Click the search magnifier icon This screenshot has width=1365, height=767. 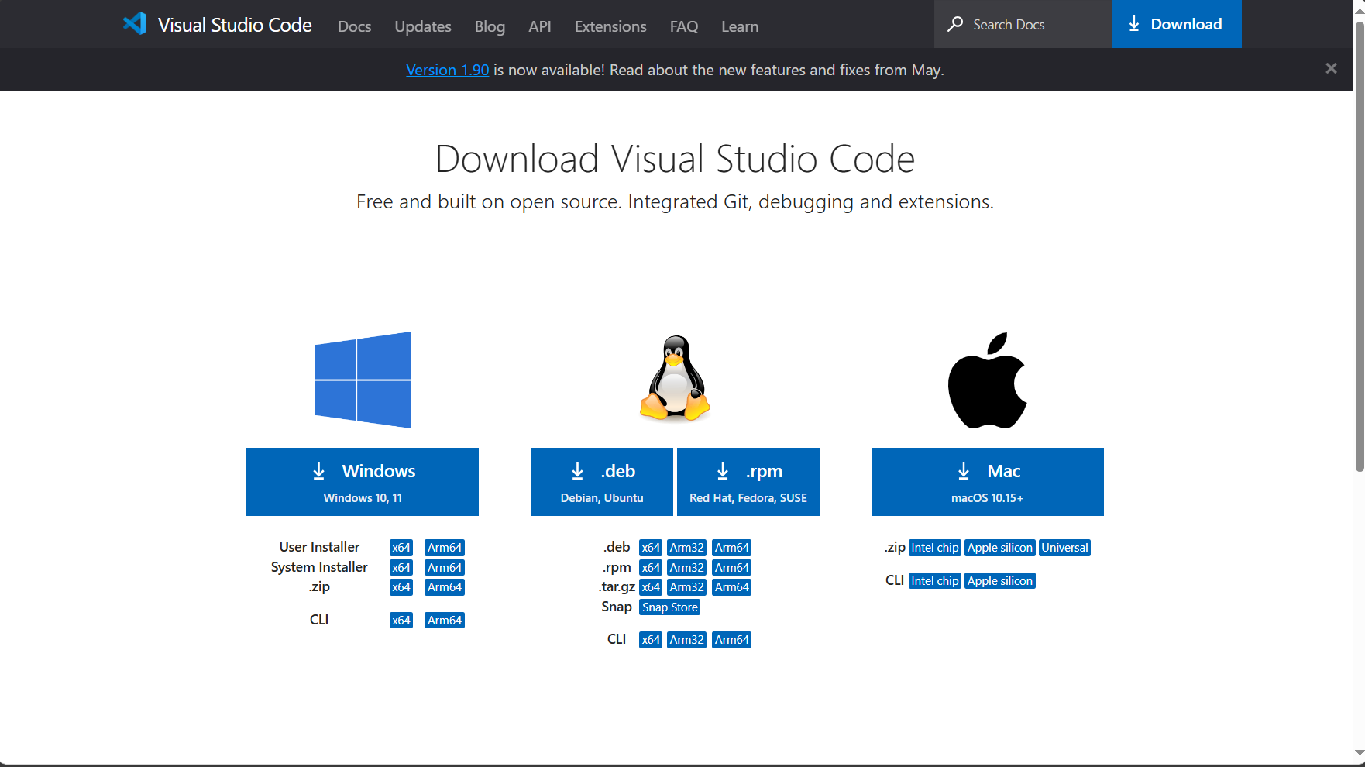(955, 24)
